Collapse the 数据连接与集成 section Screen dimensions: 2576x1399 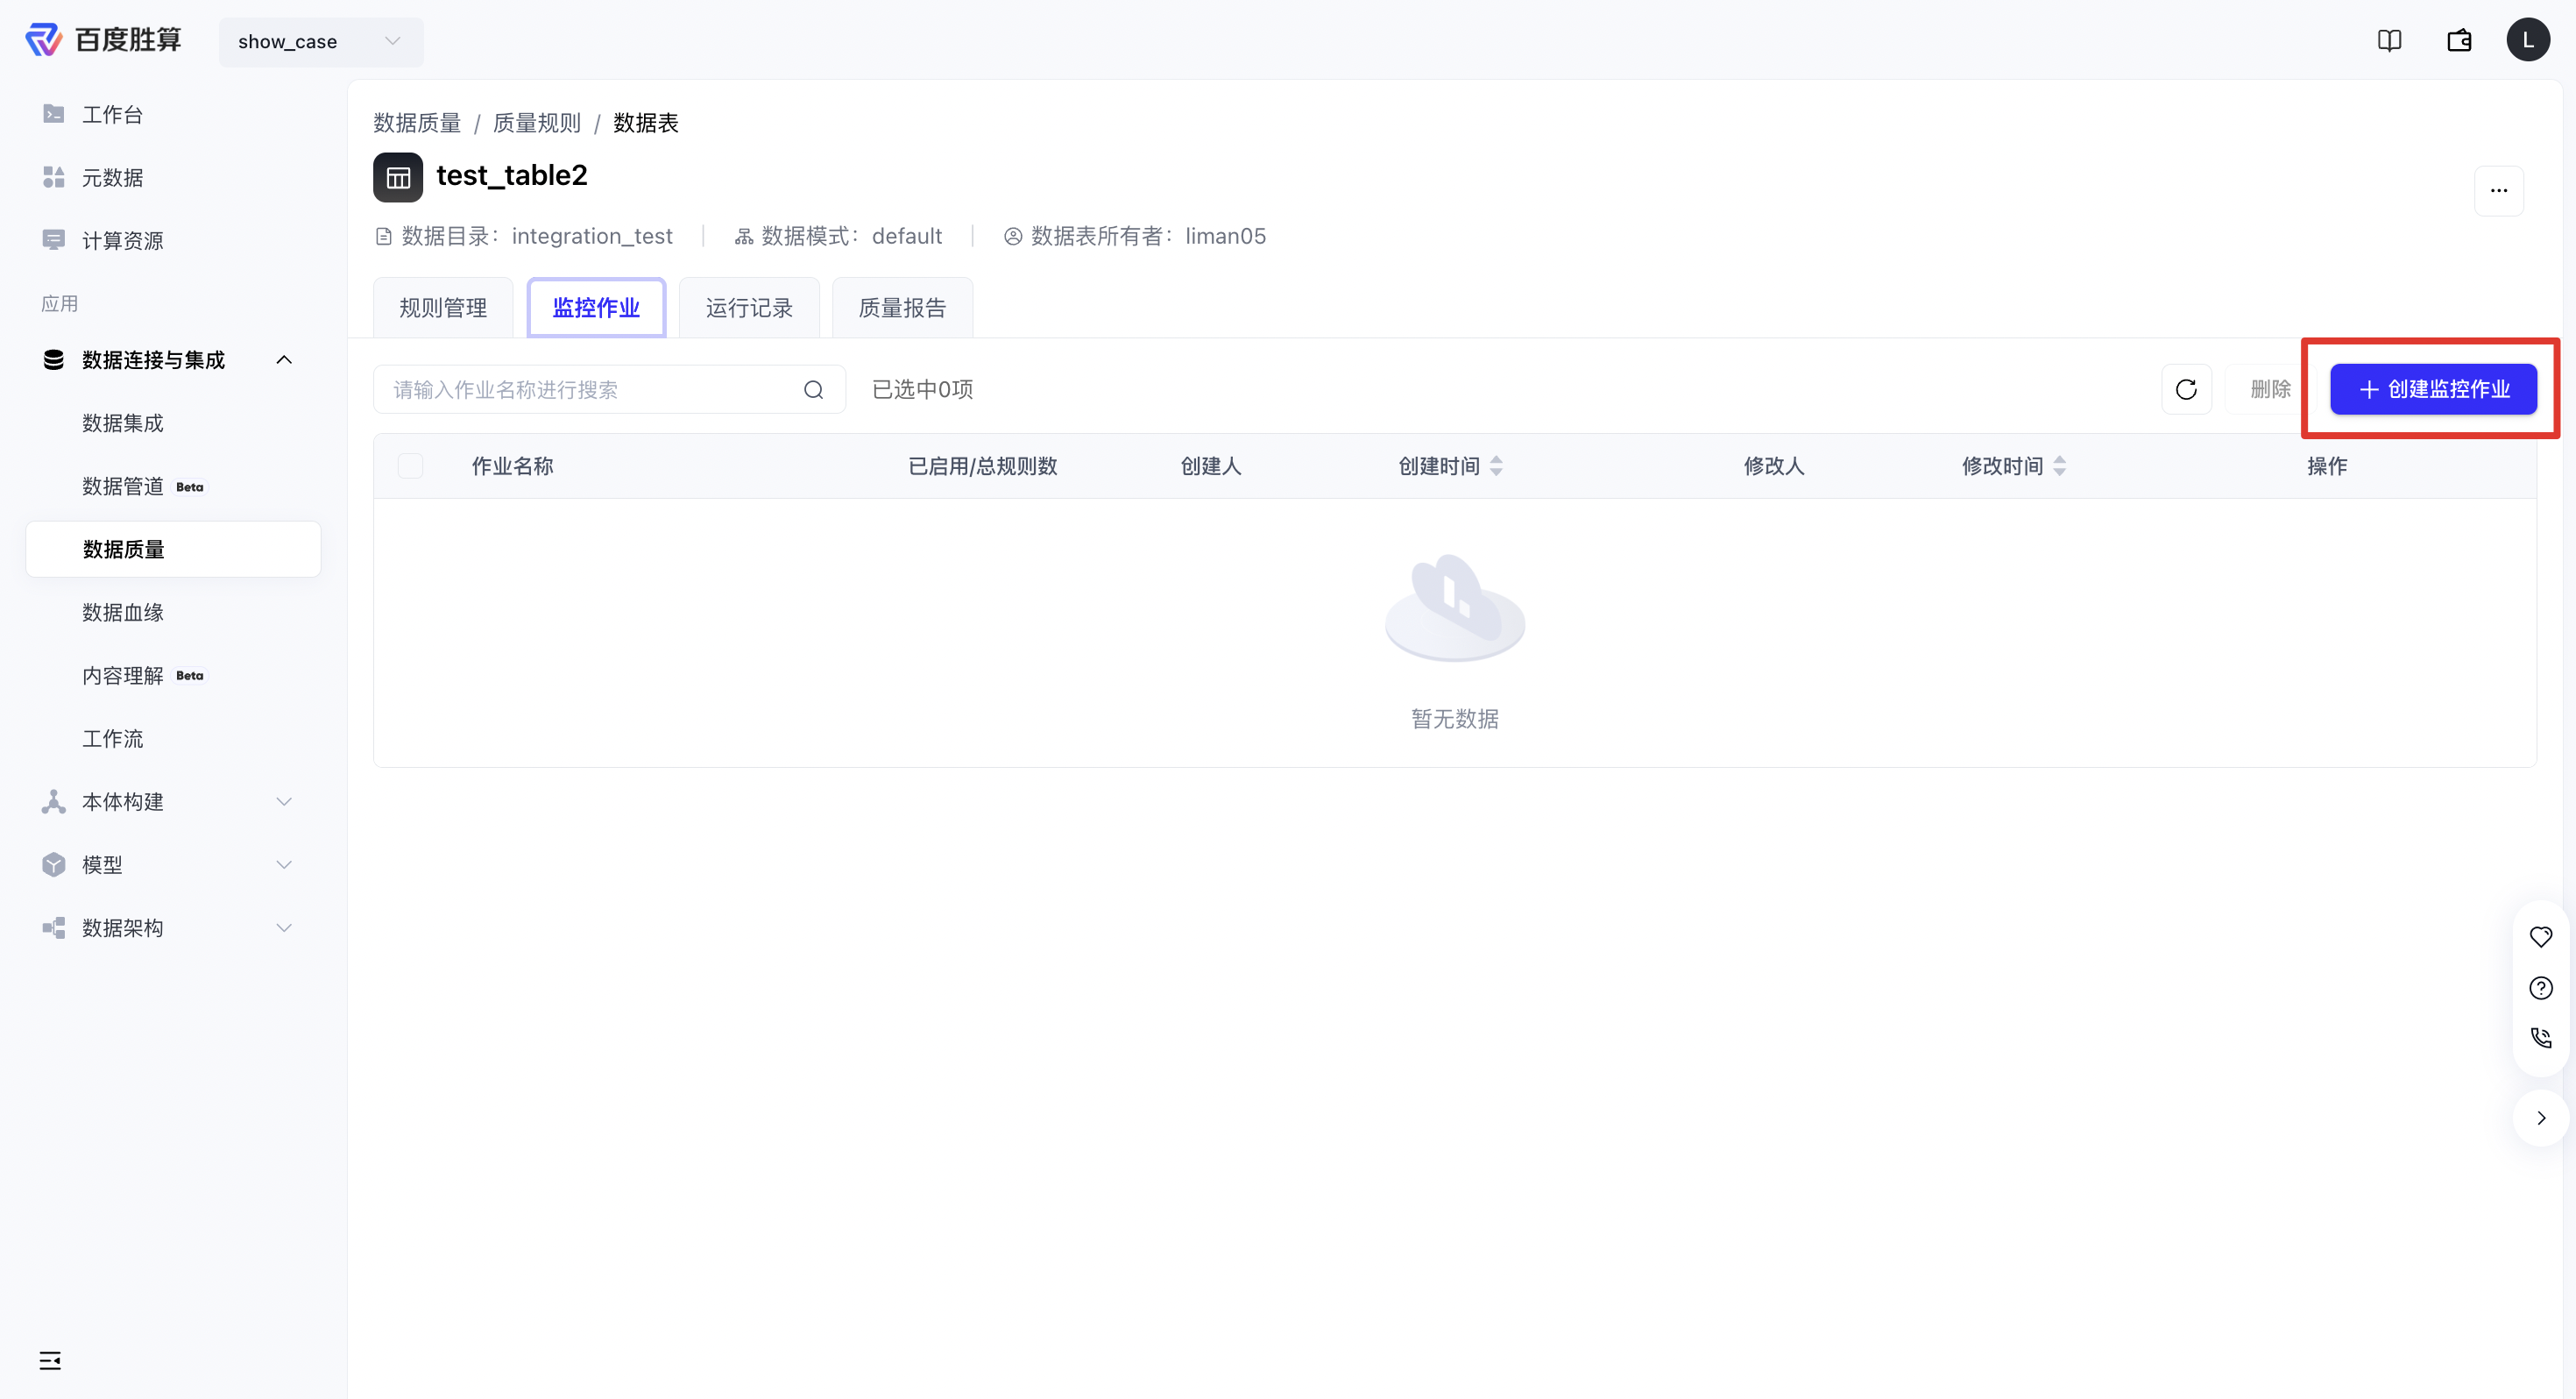(x=284, y=359)
